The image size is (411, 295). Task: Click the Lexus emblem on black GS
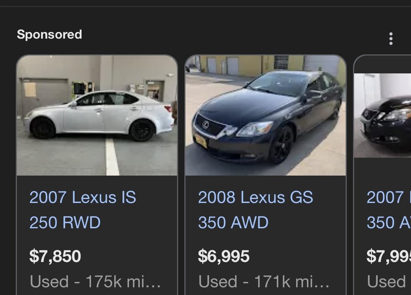[x=205, y=125]
